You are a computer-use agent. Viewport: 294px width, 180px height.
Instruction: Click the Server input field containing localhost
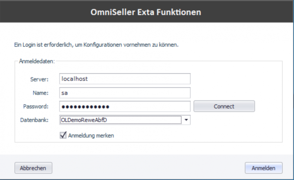tap(124, 79)
